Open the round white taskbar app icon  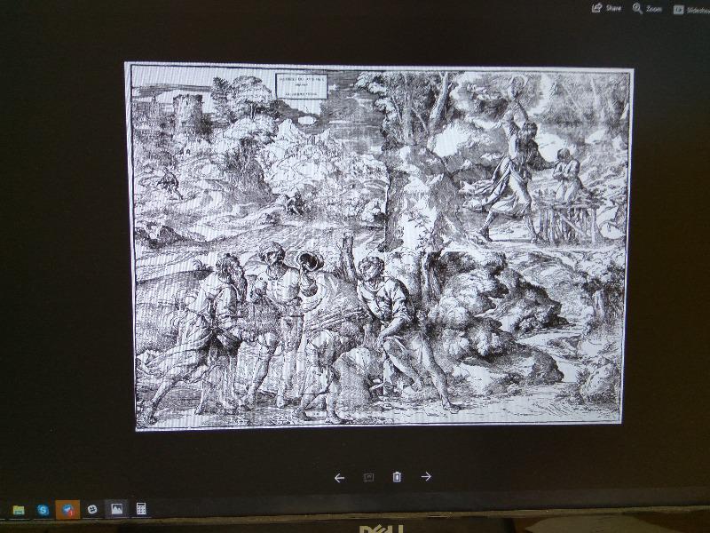(x=92, y=509)
